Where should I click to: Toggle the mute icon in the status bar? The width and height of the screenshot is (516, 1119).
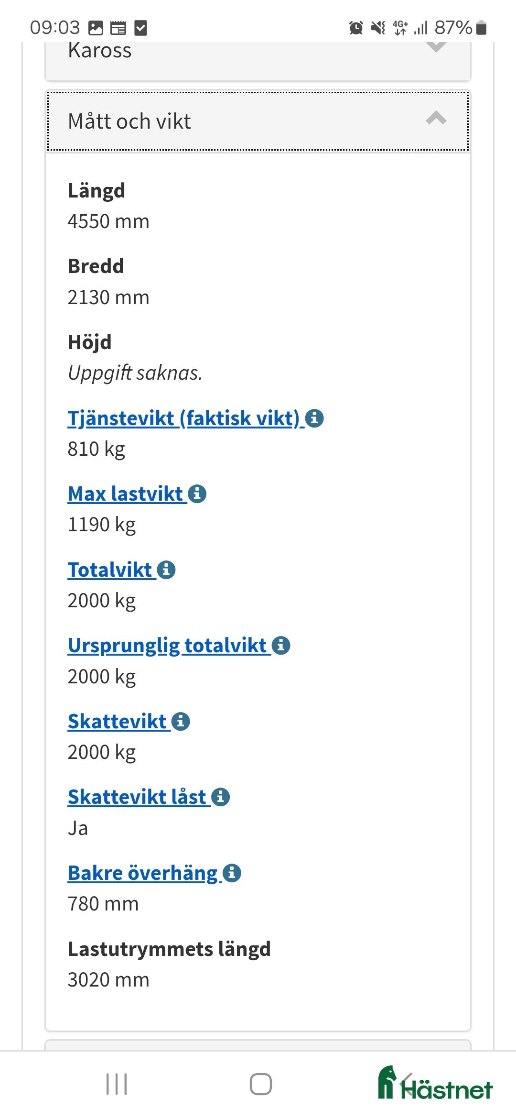point(377,29)
